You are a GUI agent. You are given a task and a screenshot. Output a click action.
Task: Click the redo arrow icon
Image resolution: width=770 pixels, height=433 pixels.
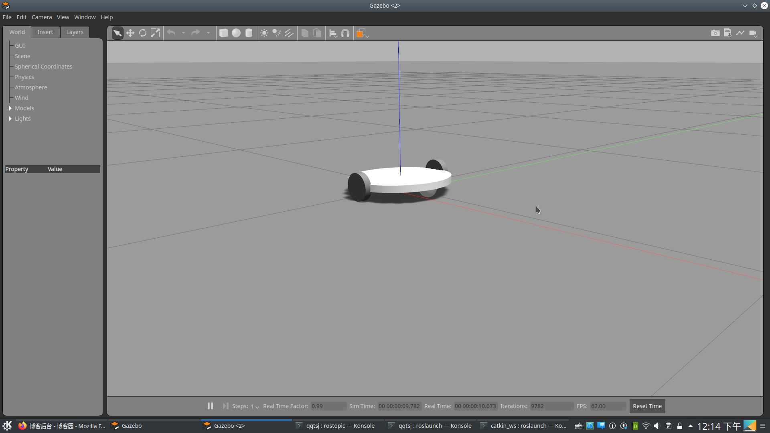point(196,33)
